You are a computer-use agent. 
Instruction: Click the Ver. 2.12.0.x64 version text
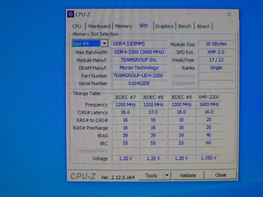[x=118, y=177]
